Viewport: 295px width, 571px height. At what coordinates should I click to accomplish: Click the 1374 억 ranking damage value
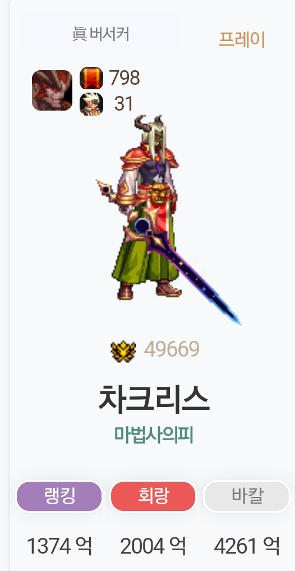click(59, 546)
